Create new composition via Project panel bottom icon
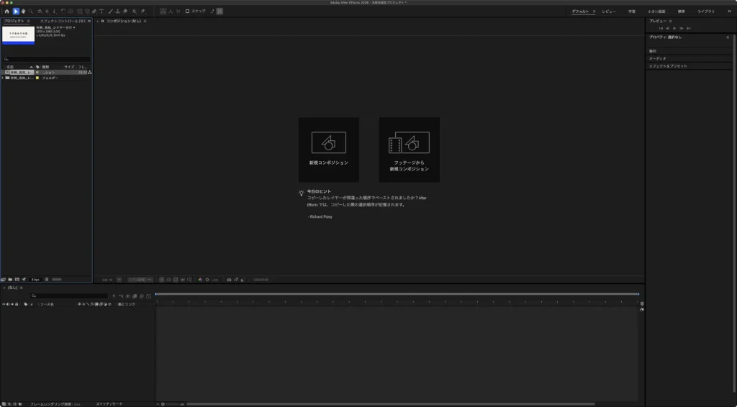This screenshot has height=407, width=737. [x=17, y=279]
